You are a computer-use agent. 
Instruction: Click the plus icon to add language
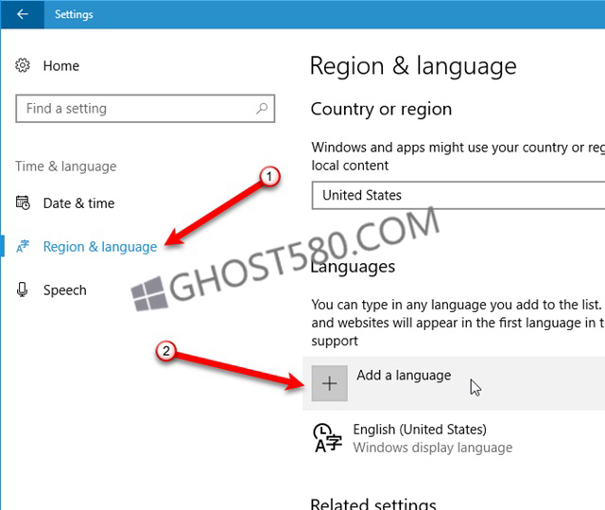[330, 383]
